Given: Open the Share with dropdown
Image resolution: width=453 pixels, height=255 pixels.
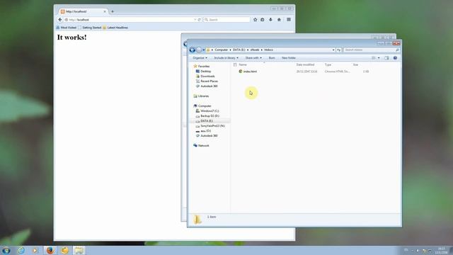Looking at the screenshot, I should click(x=253, y=58).
